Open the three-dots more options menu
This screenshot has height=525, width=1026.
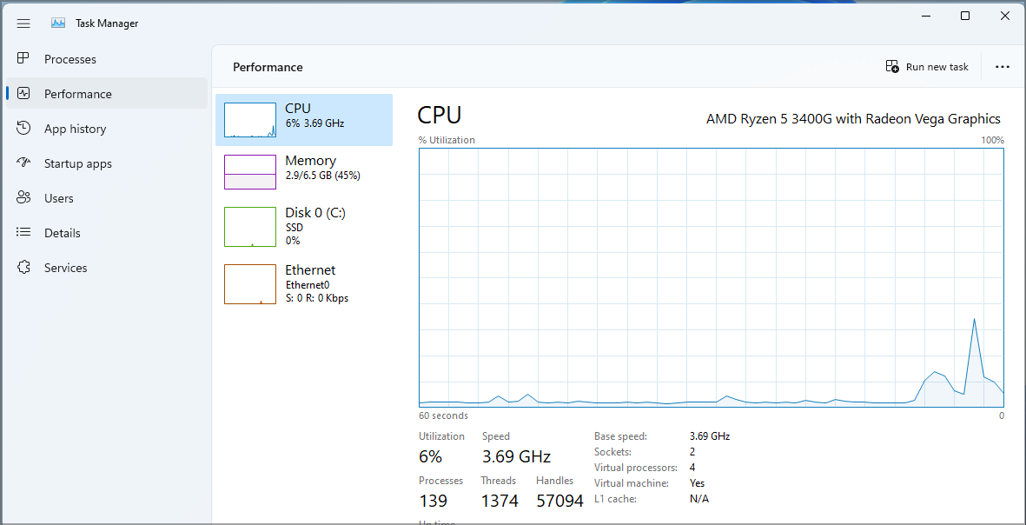pyautogui.click(x=1002, y=67)
